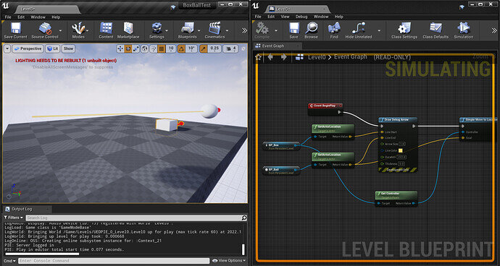Open the Perspective view mode dropdown
Viewport: 500px width, 266px height.
coord(28,48)
